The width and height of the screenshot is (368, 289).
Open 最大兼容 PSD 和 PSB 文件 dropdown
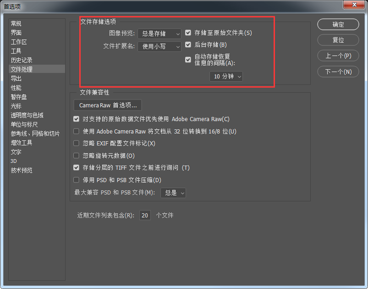tap(173, 193)
